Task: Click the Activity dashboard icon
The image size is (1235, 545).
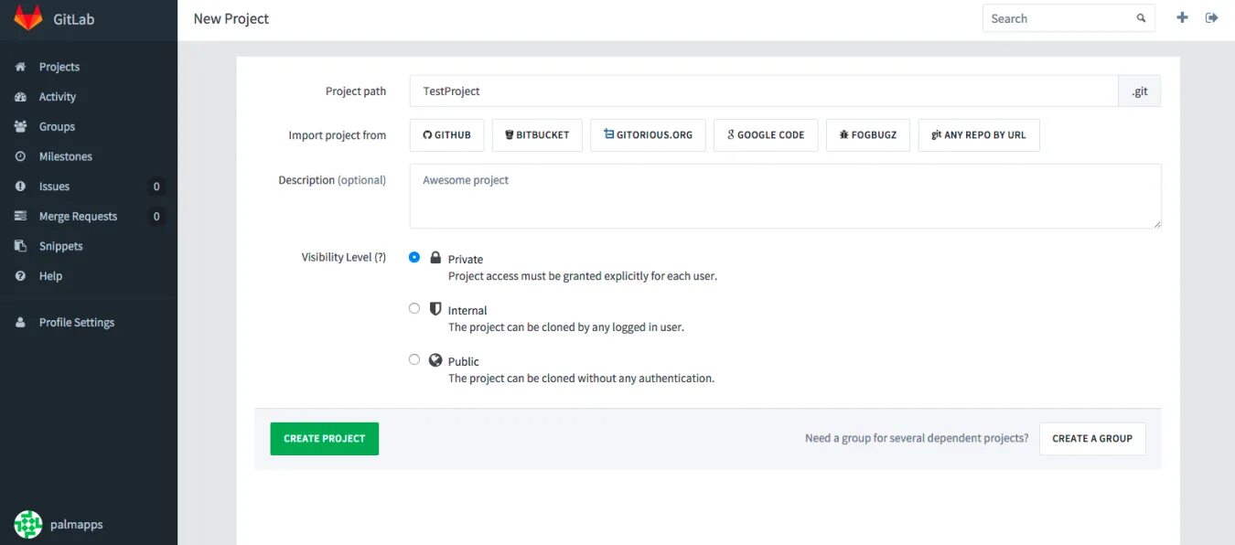Action: (x=20, y=97)
